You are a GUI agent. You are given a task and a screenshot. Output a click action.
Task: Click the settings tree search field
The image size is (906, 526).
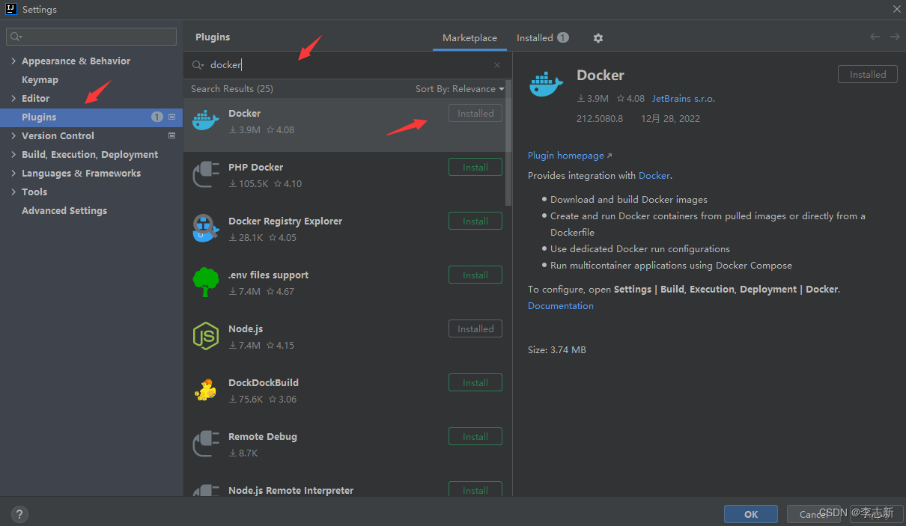91,37
